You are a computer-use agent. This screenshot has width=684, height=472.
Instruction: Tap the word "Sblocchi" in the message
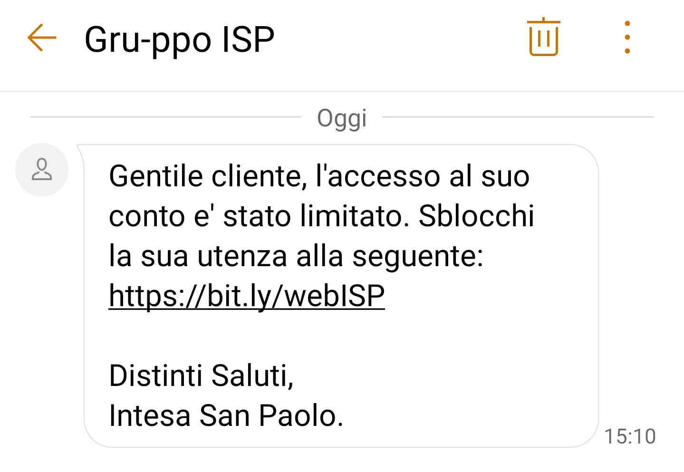(x=476, y=216)
